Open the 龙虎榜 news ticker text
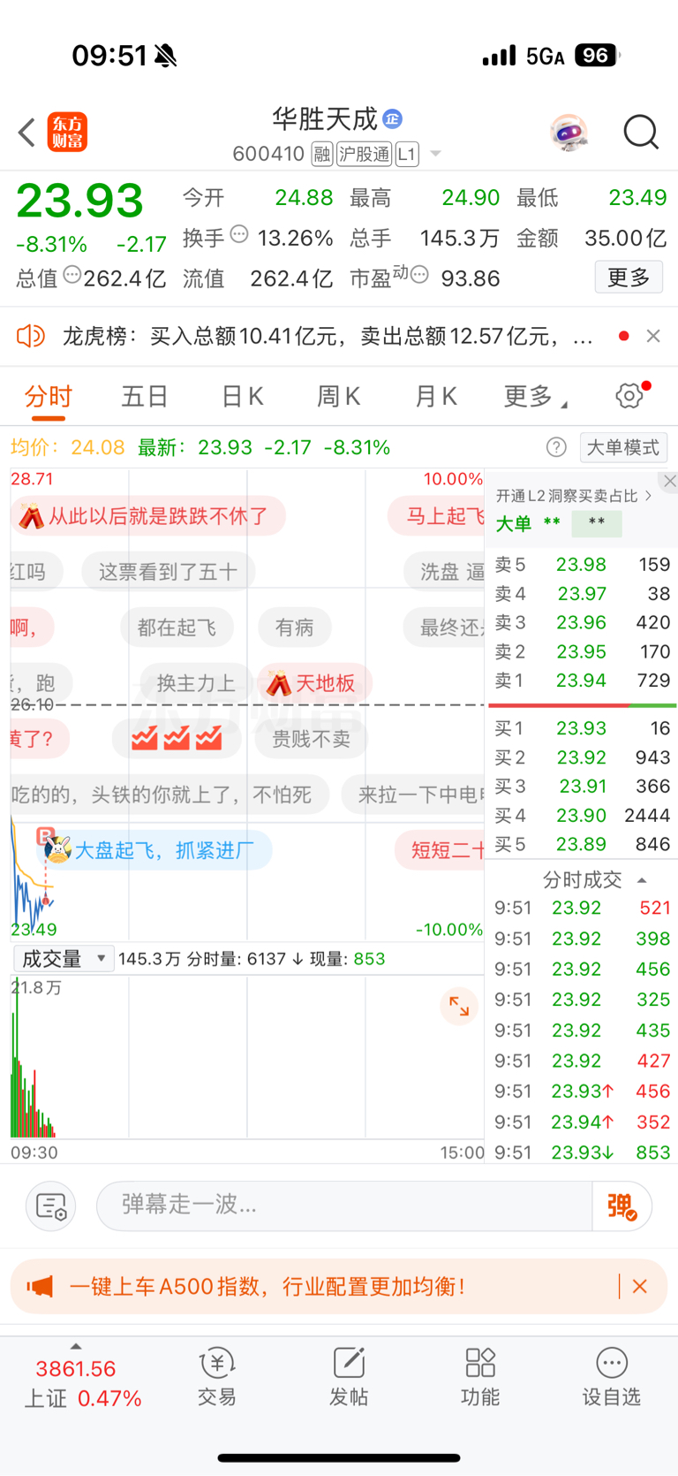The height and width of the screenshot is (1476, 678). click(x=328, y=336)
